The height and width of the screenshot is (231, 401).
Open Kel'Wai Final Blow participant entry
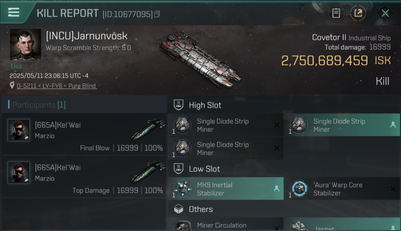84,134
